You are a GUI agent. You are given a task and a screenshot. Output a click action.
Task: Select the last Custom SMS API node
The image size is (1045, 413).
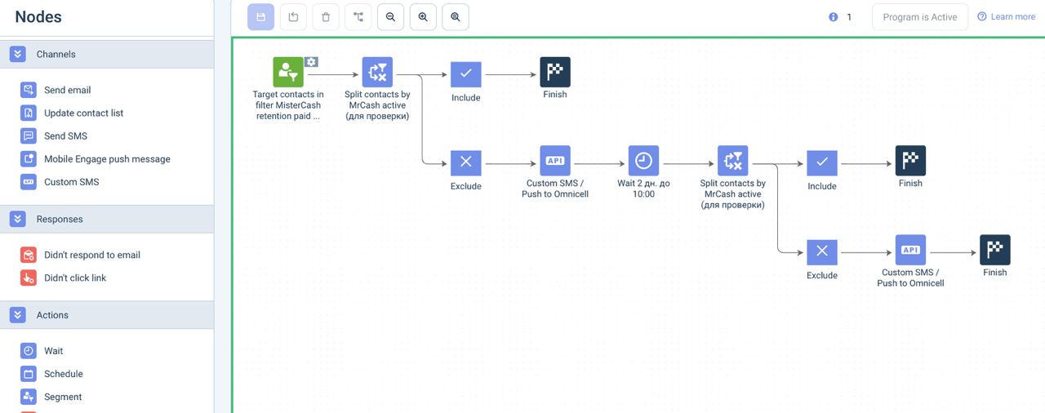910,250
